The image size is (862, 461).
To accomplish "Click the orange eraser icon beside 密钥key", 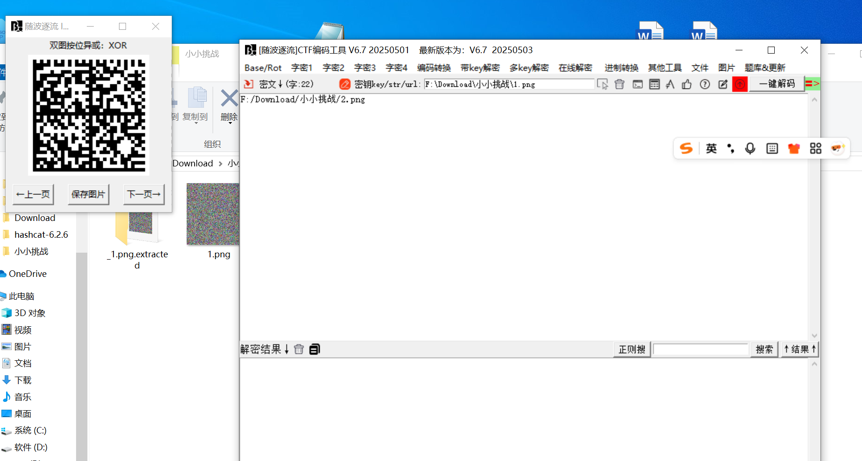I will pyautogui.click(x=345, y=84).
